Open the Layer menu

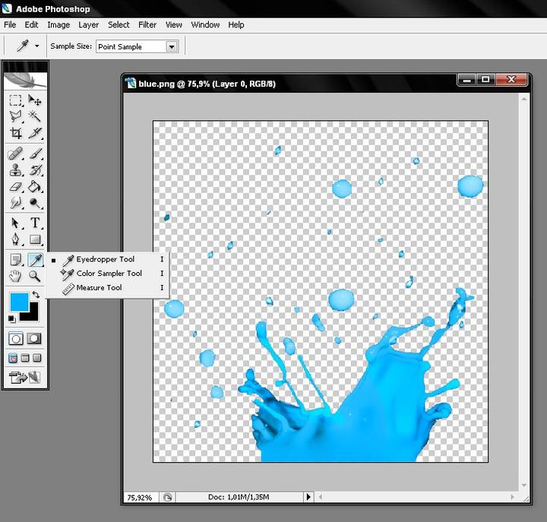point(89,25)
